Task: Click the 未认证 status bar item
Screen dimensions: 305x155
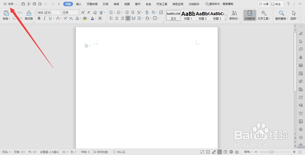Action: 119,152
